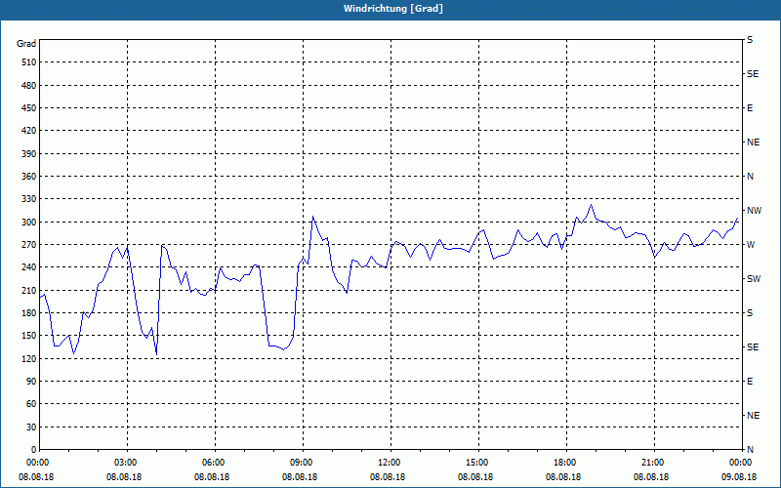Click the SE compass label beside the 480 gridline

(x=753, y=74)
